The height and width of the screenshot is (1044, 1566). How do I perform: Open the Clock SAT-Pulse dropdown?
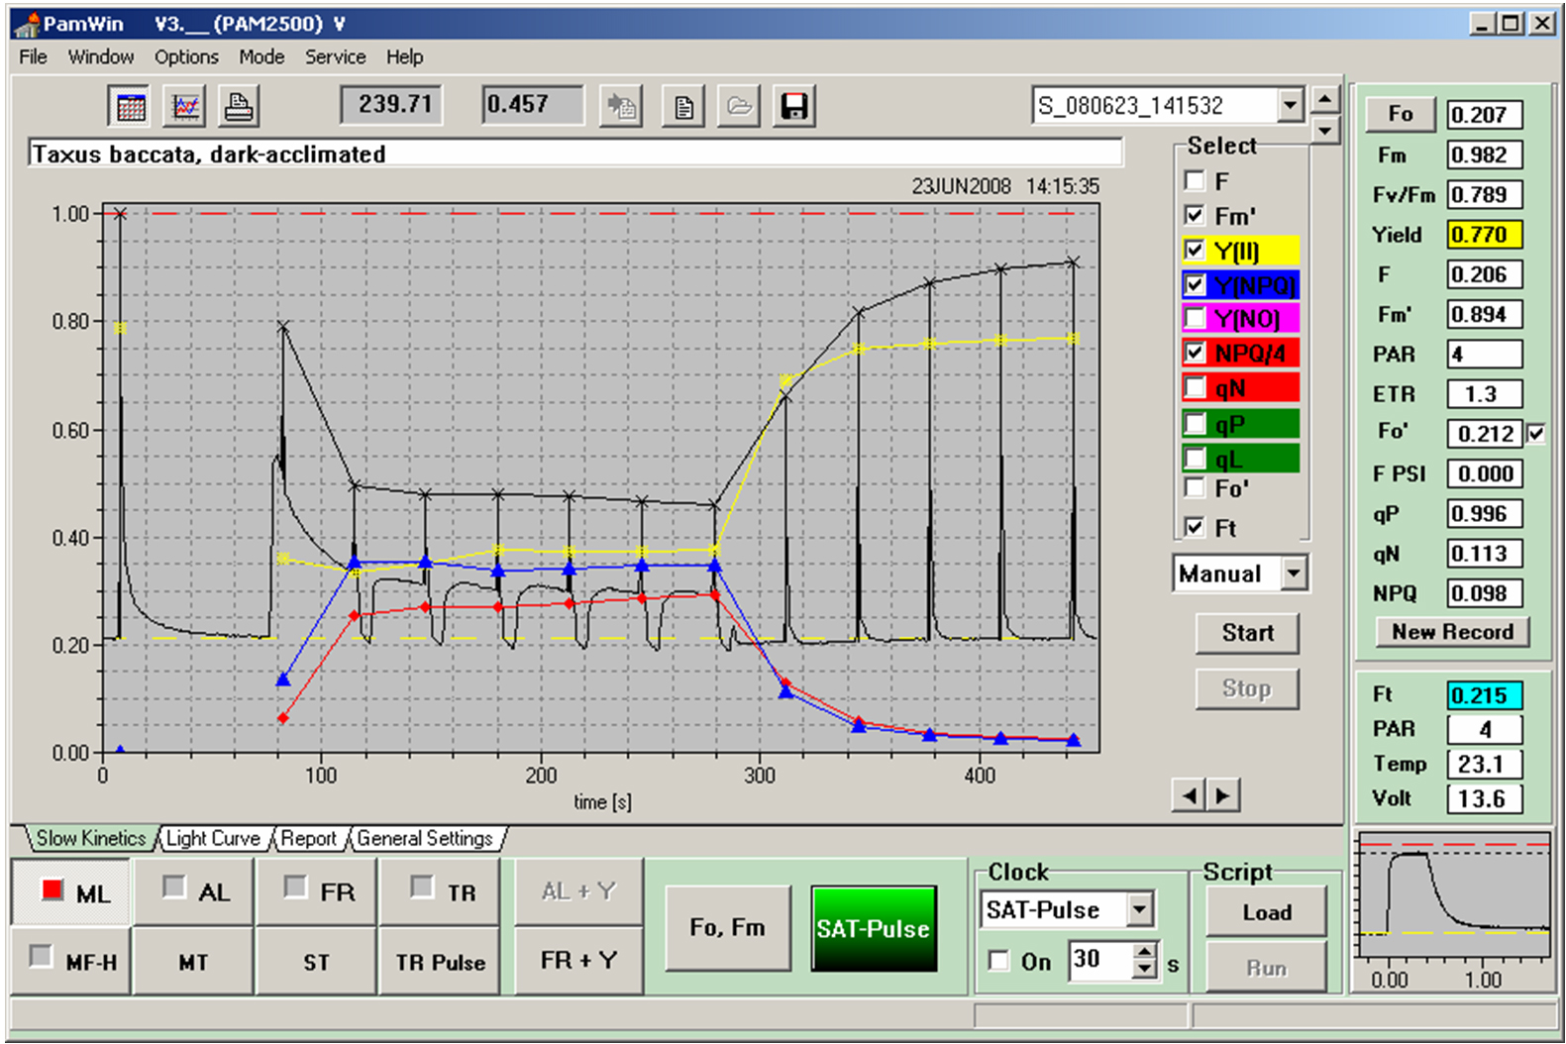click(x=1140, y=909)
